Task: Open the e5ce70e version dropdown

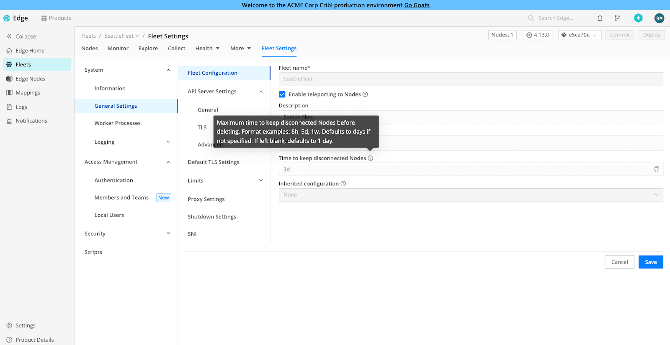Action: [580, 35]
